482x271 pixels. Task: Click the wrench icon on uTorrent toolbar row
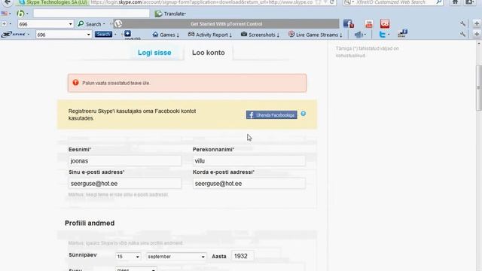click(x=463, y=23)
